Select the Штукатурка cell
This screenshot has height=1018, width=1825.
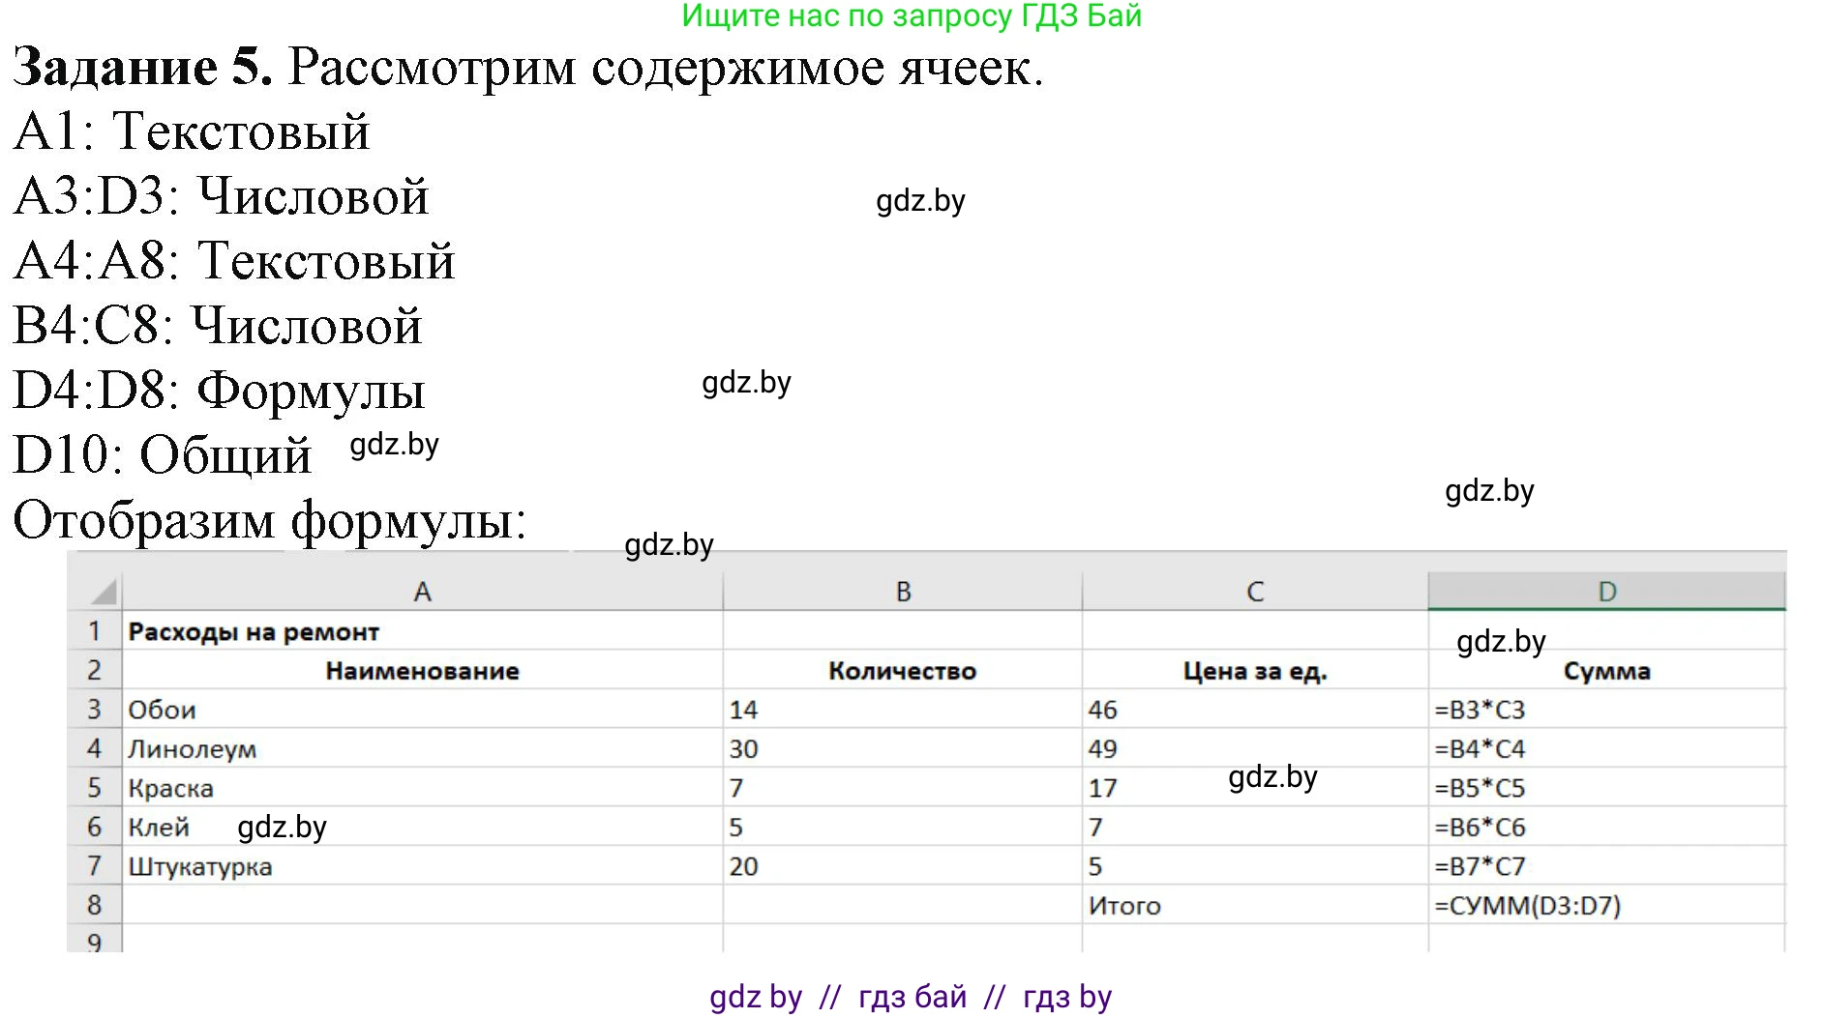click(x=200, y=866)
